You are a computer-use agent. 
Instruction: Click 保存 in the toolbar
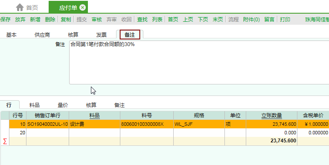[6, 20]
